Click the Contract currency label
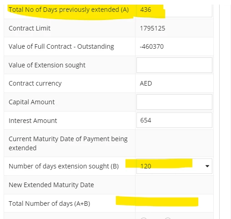Screen dimensions: 231x219 pos(35,83)
